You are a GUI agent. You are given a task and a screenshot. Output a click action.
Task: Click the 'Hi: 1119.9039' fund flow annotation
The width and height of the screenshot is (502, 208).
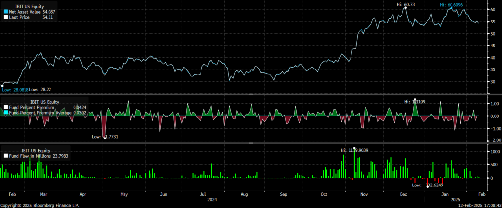pos(354,150)
